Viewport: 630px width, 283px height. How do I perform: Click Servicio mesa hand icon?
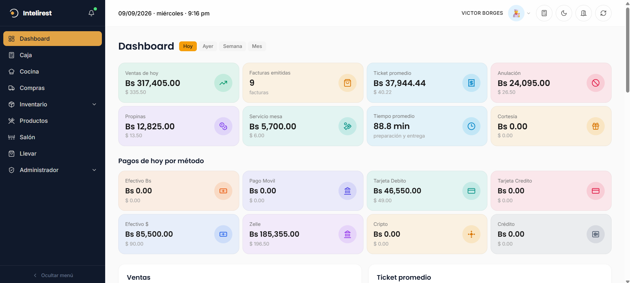[x=348, y=126]
